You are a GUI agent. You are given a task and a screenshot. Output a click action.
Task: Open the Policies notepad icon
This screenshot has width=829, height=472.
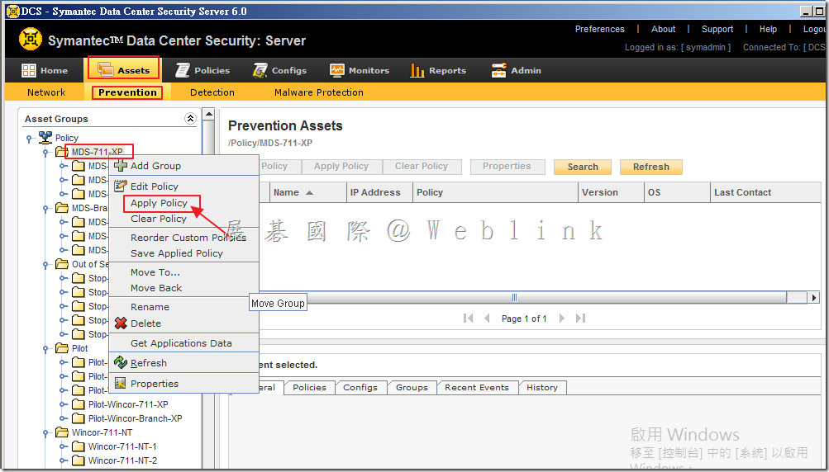click(183, 70)
